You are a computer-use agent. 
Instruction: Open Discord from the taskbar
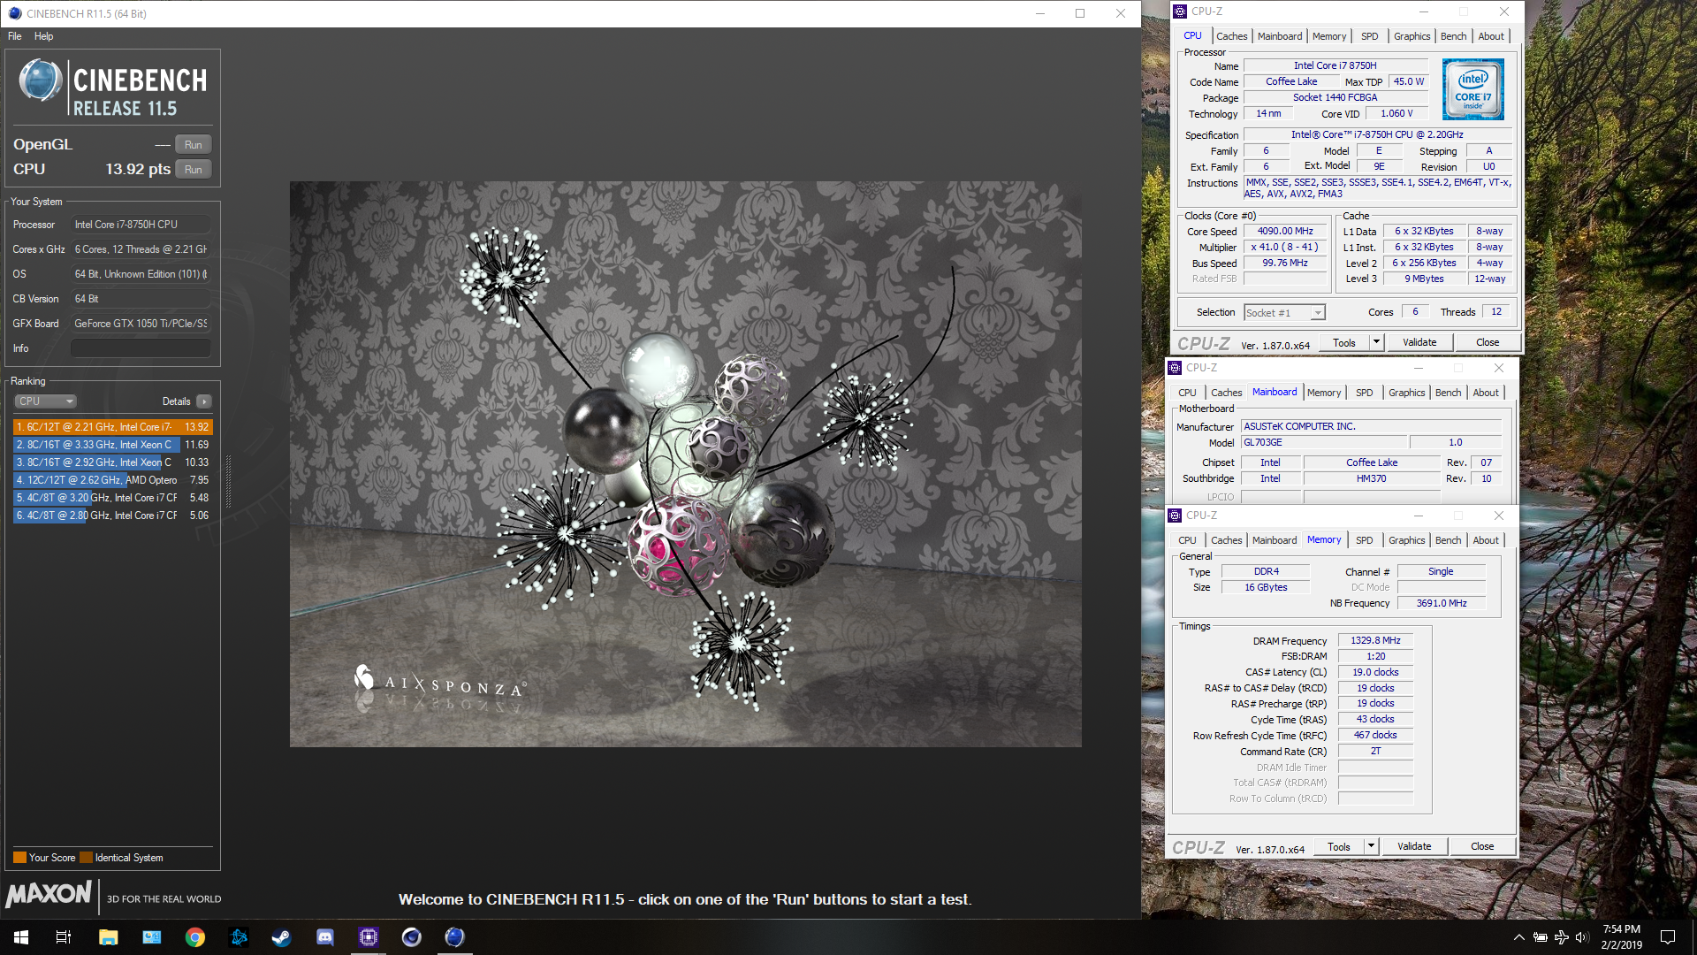(324, 937)
